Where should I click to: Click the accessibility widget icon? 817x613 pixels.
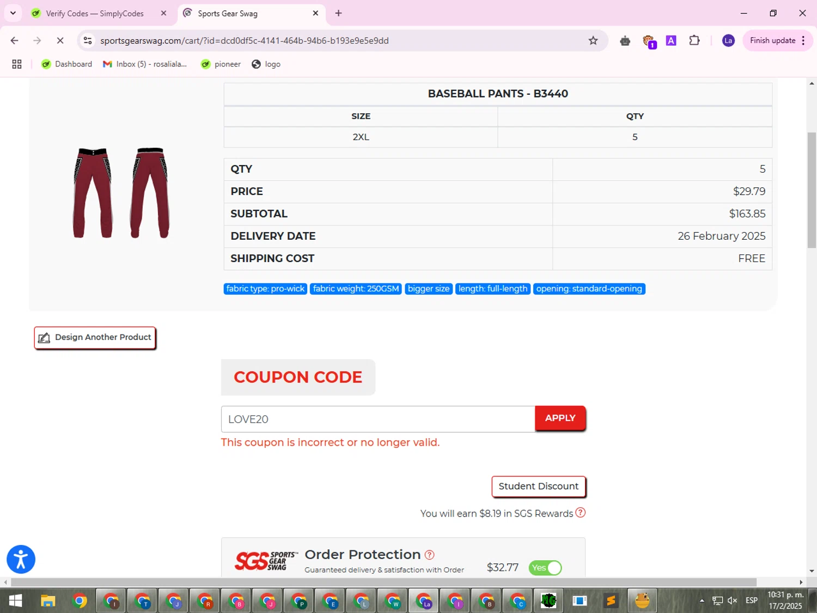click(21, 559)
